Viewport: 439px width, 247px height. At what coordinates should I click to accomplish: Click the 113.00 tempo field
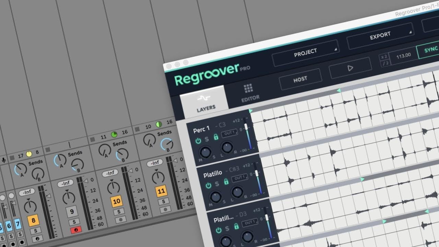click(403, 55)
